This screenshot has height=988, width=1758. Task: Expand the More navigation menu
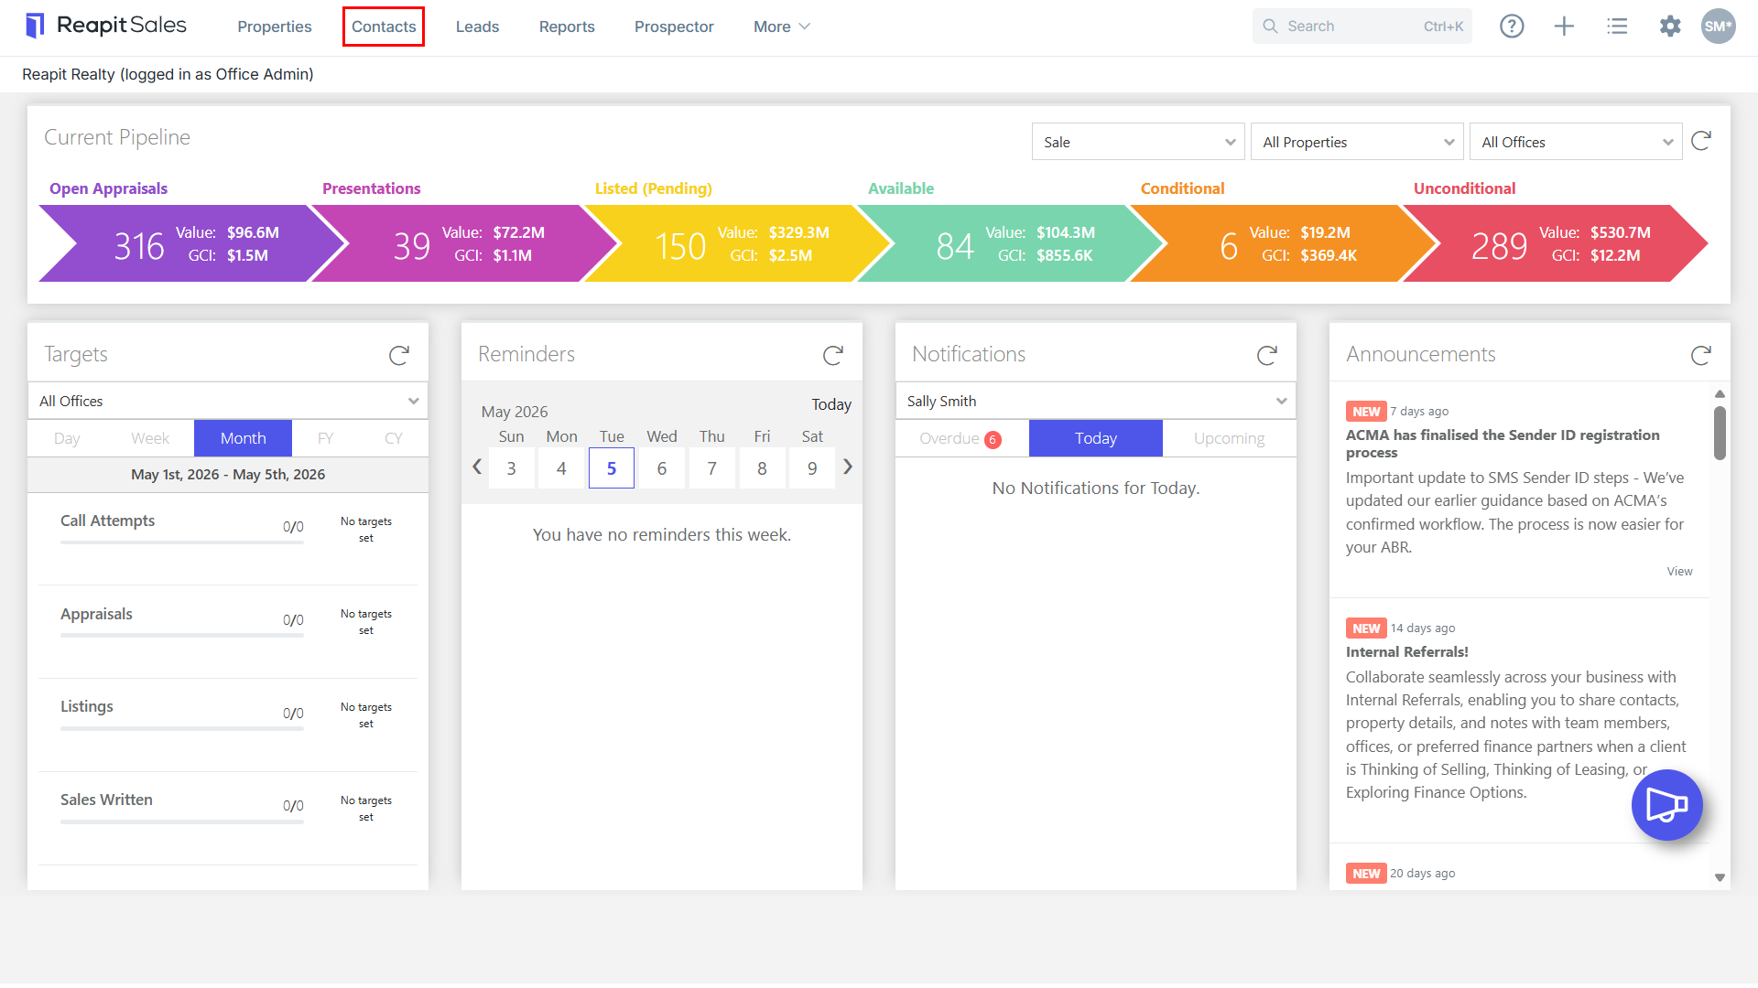click(782, 27)
